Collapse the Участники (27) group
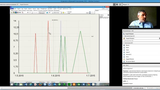The height and width of the screenshot is (90, 160). (123, 43)
